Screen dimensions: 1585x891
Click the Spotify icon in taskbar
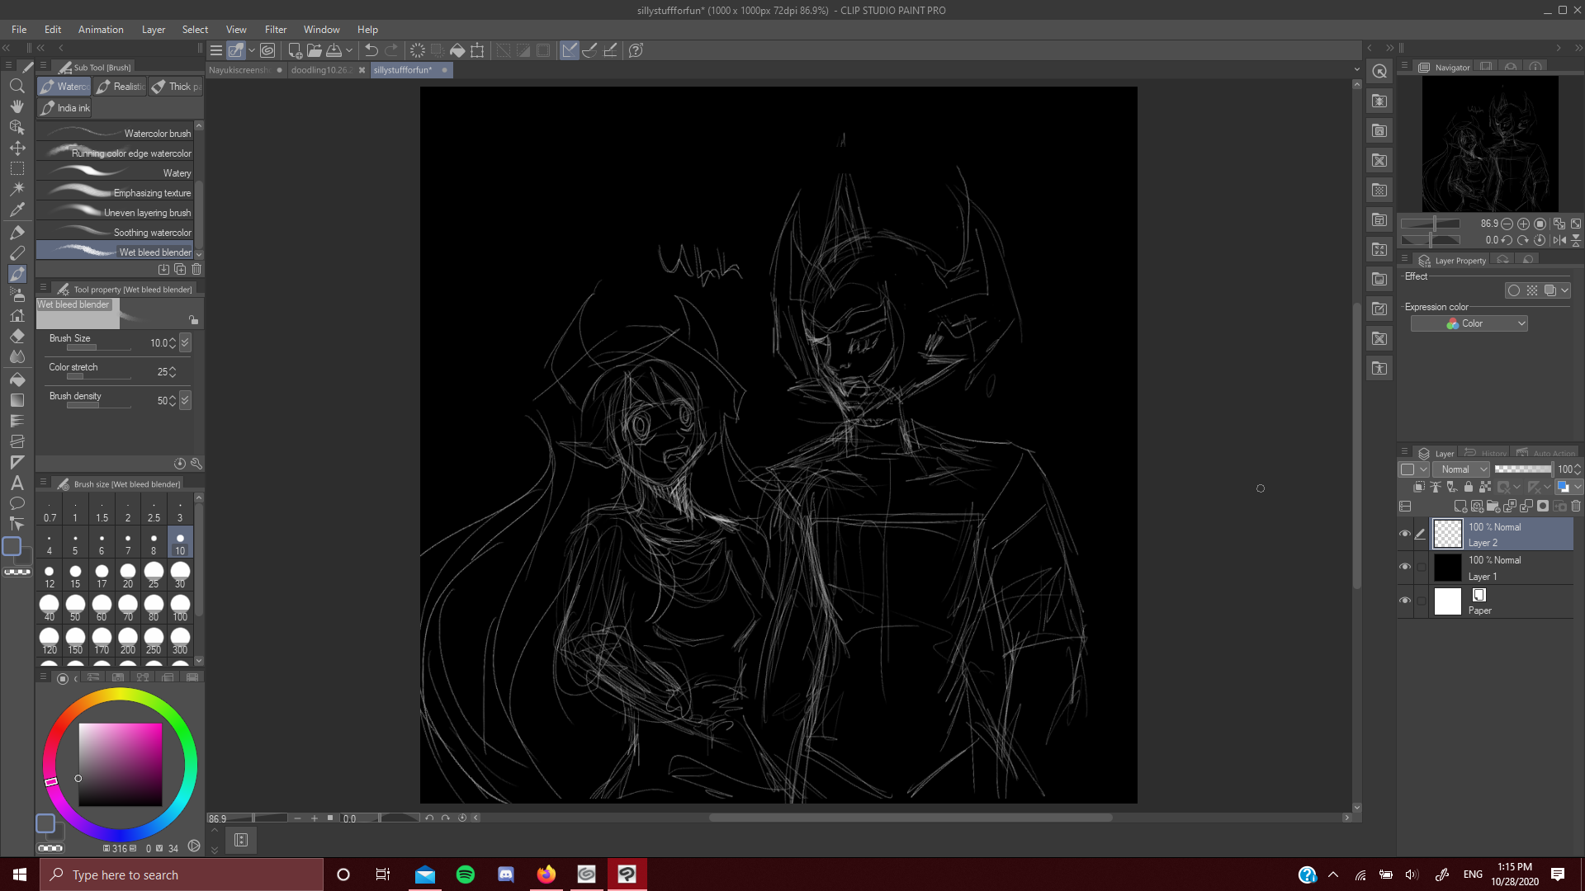pos(465,874)
